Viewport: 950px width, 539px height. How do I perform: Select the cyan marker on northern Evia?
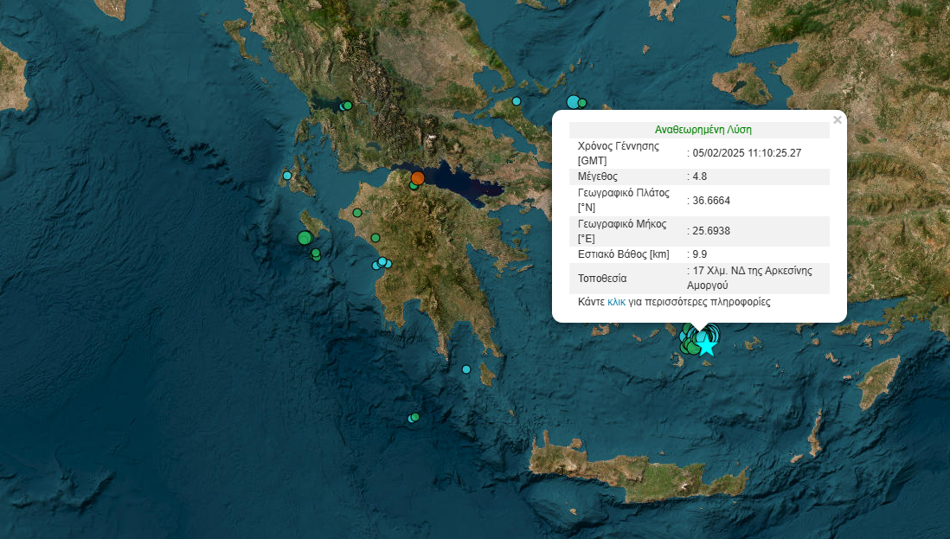coord(517,101)
